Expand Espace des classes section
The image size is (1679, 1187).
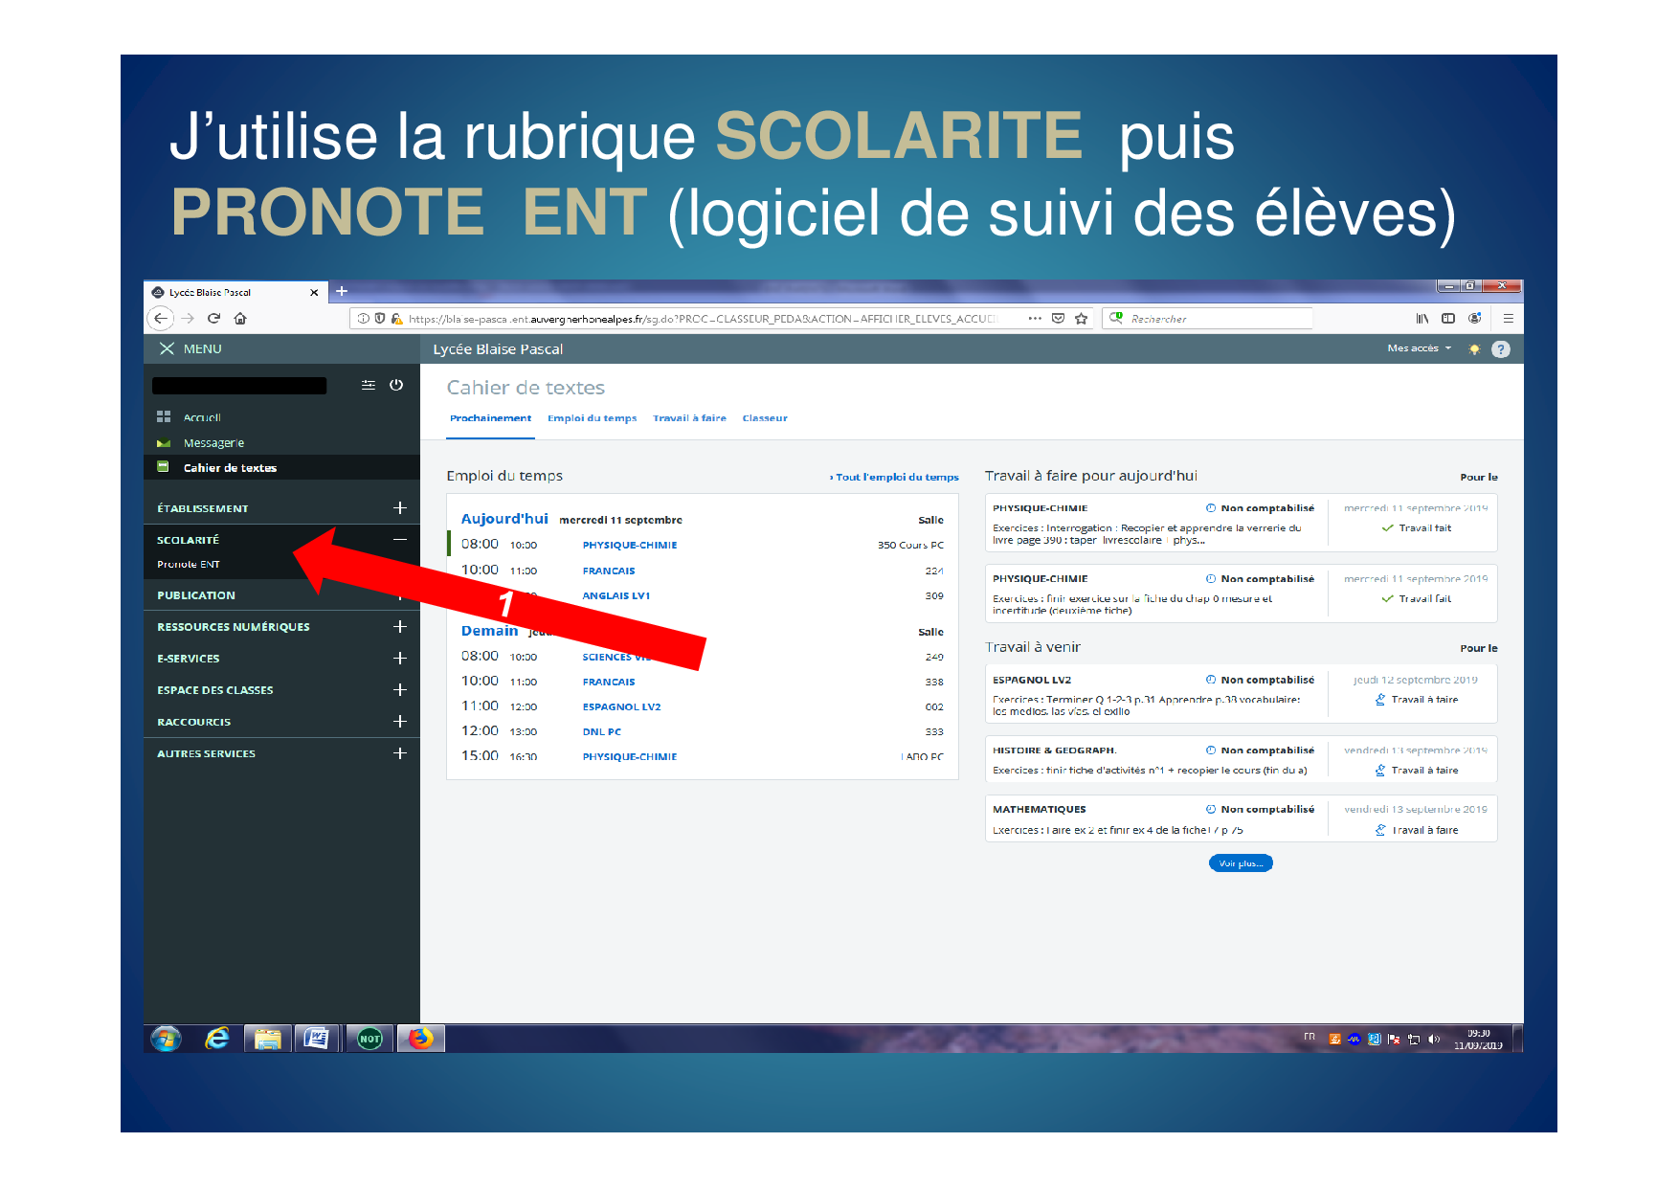(400, 689)
